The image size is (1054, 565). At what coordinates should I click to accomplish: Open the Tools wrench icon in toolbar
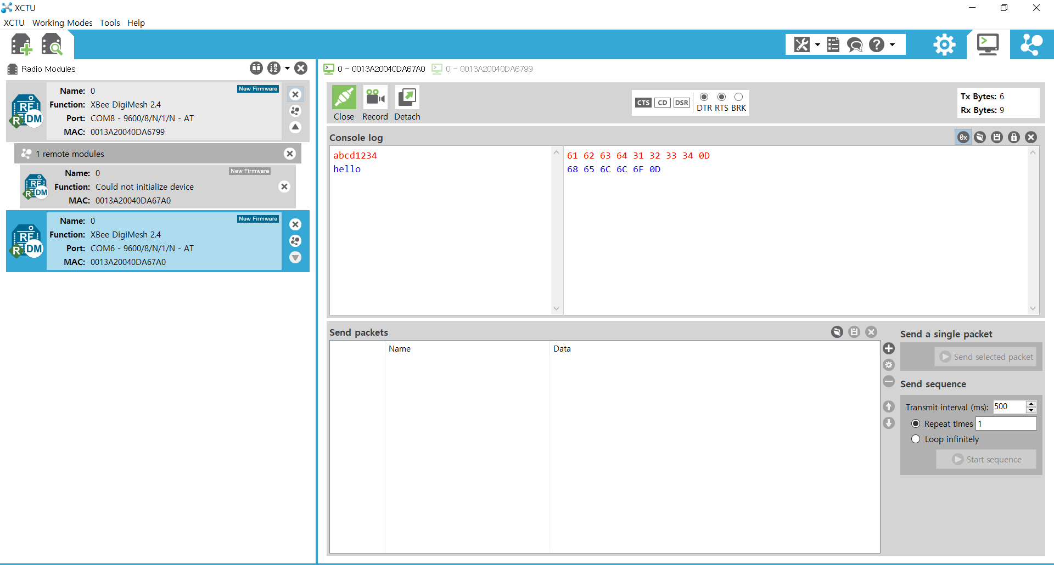point(802,44)
